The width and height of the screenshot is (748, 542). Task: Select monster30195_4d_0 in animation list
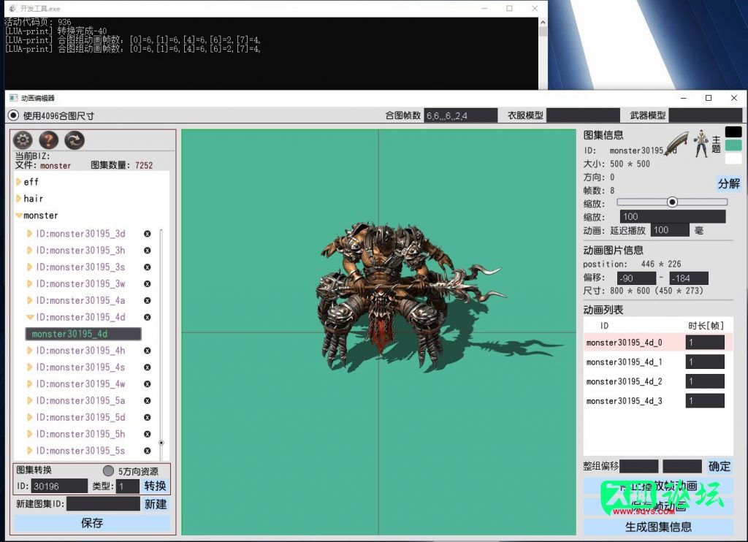624,343
